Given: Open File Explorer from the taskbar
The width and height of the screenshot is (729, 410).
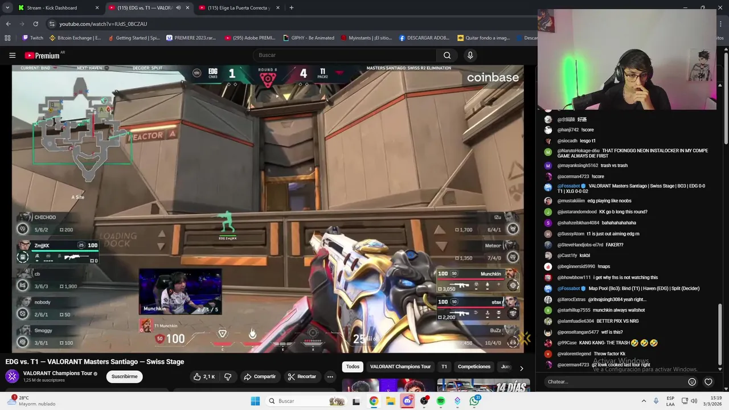Looking at the screenshot, I should coord(391,401).
